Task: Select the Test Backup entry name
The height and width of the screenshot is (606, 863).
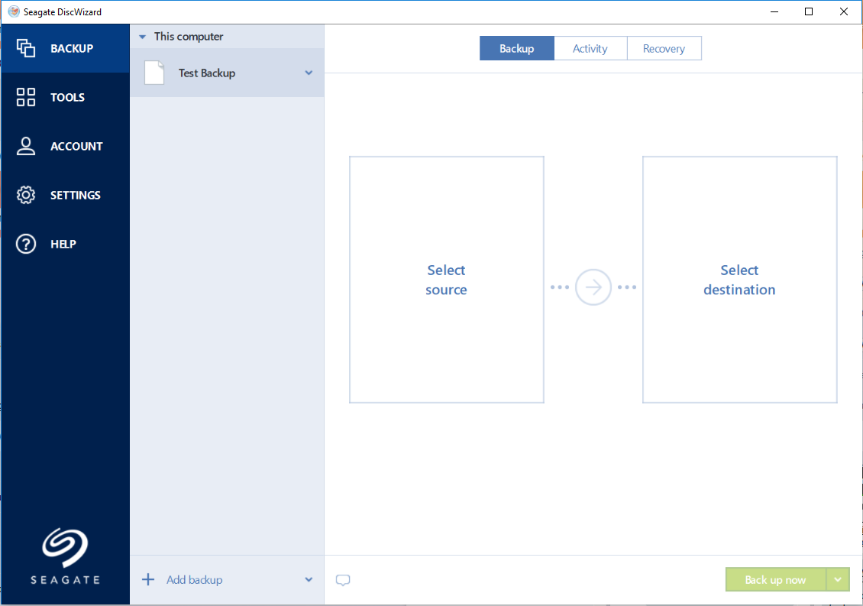Action: [207, 73]
